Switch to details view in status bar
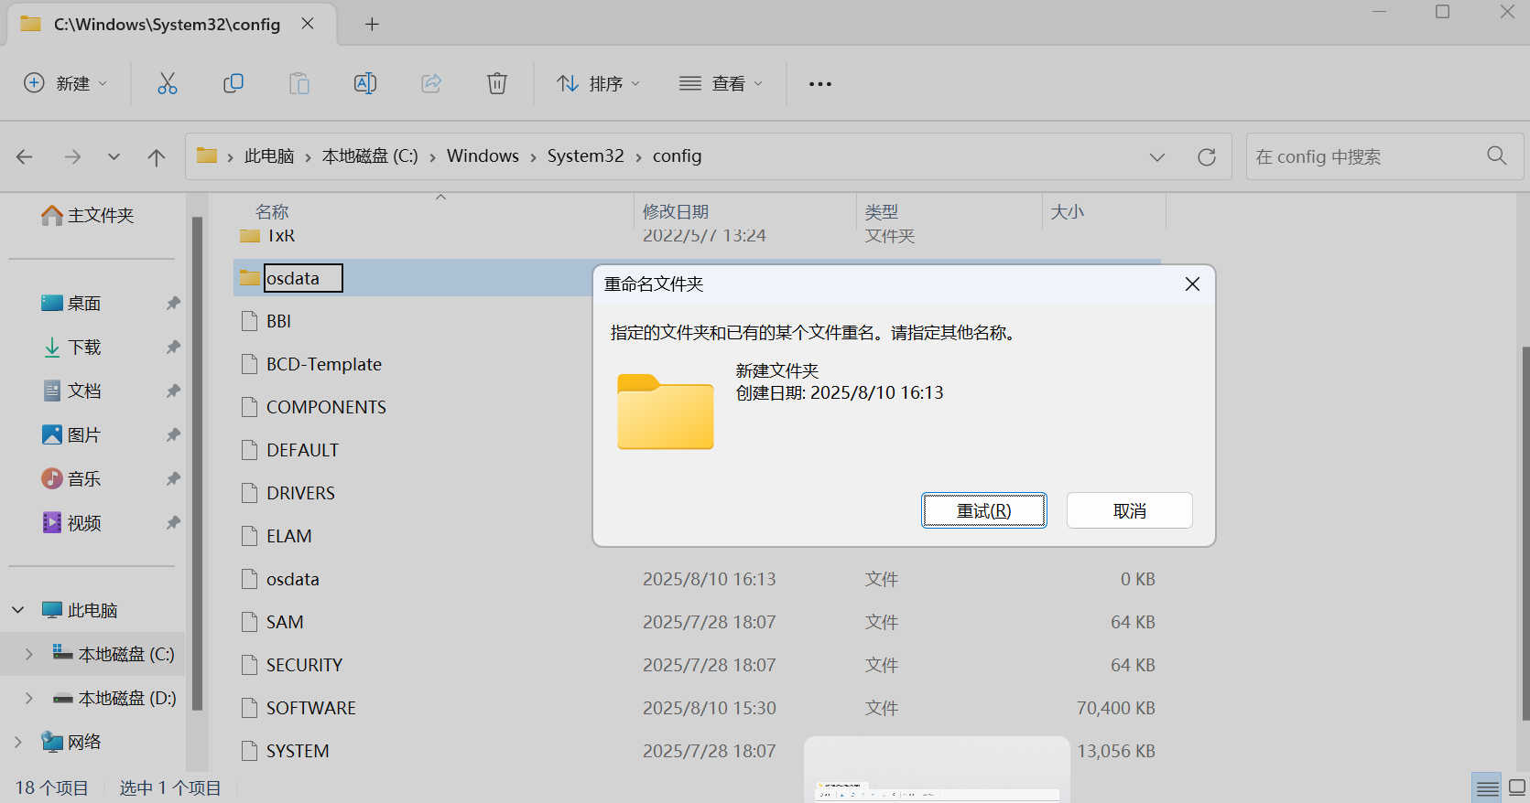Viewport: 1530px width, 803px height. click(1488, 787)
